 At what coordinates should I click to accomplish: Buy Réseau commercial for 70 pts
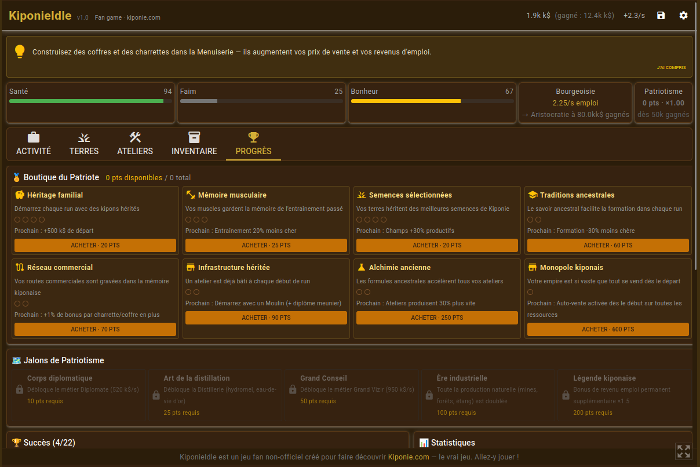click(95, 329)
